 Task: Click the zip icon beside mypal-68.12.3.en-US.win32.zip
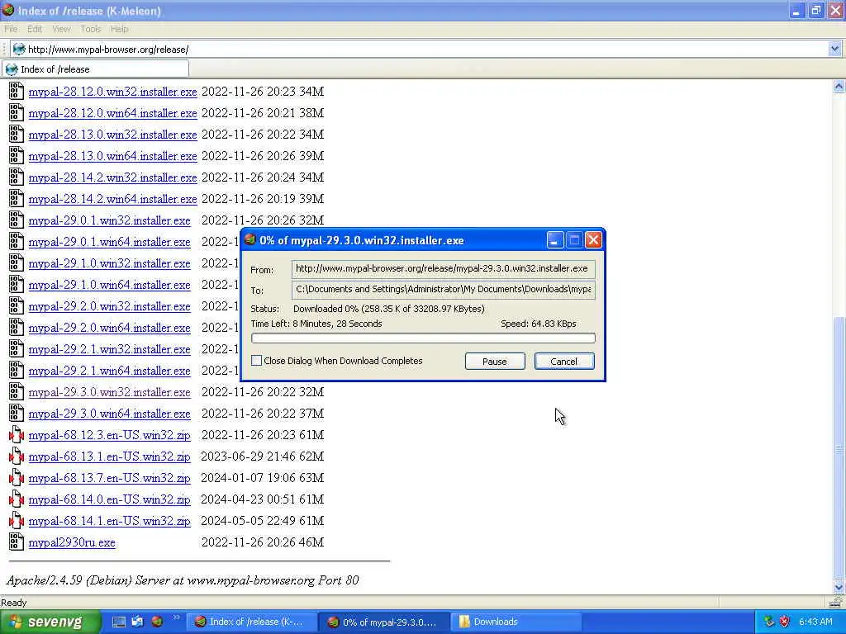coord(17,435)
